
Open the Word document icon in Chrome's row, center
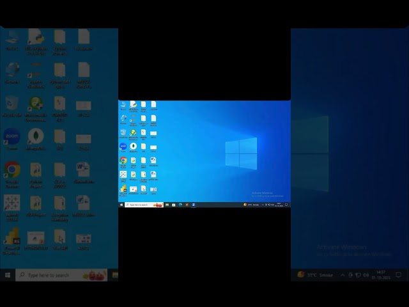[x=153, y=161]
